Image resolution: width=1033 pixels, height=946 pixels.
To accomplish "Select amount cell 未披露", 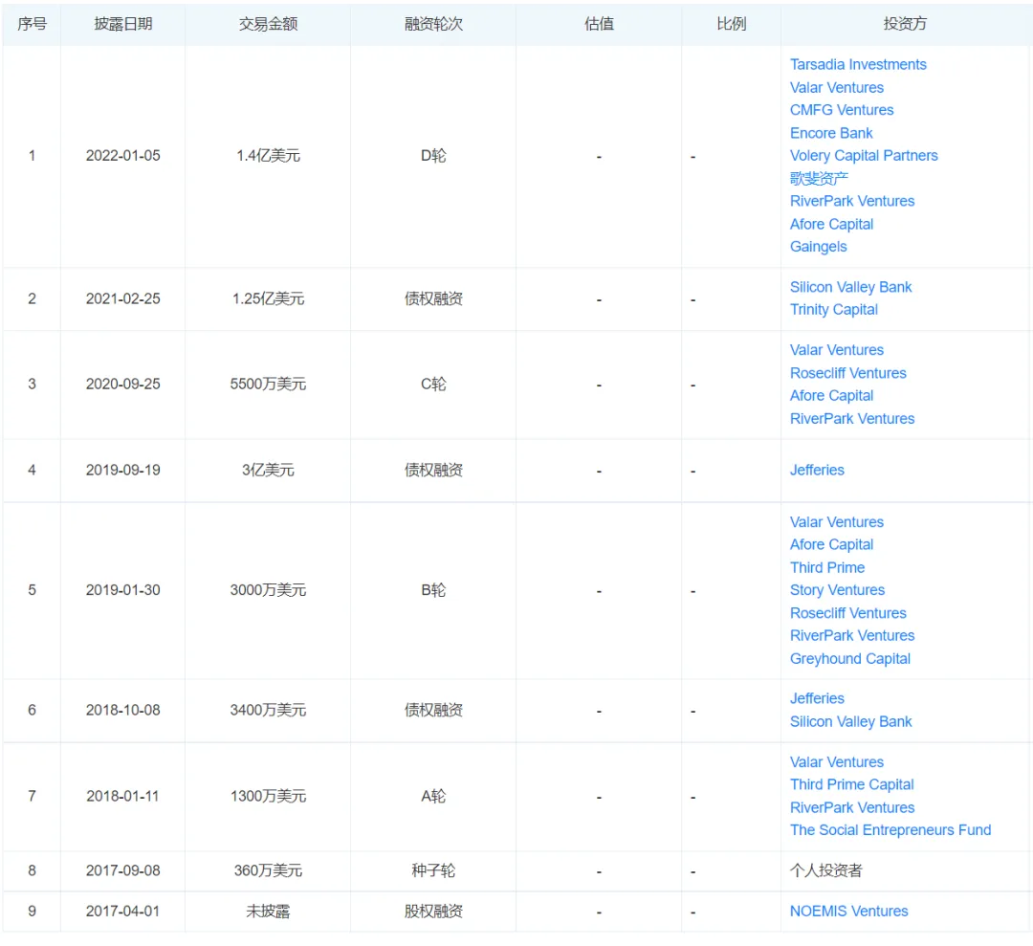I will click(268, 911).
